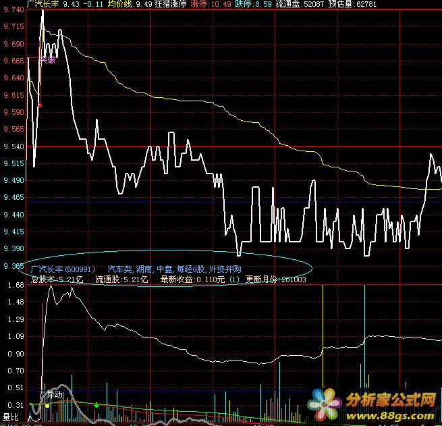Click the change value -0.11 in the header
This screenshot has height=426, width=442.
93,4
